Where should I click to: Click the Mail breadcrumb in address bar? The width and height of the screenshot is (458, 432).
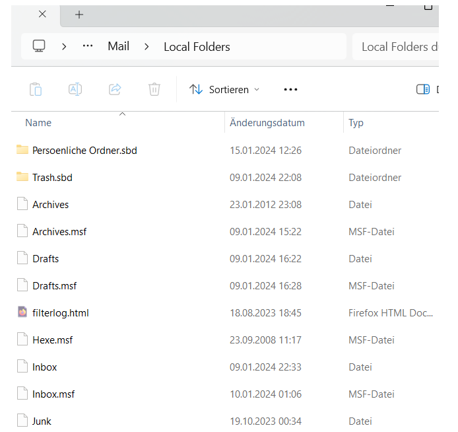119,46
